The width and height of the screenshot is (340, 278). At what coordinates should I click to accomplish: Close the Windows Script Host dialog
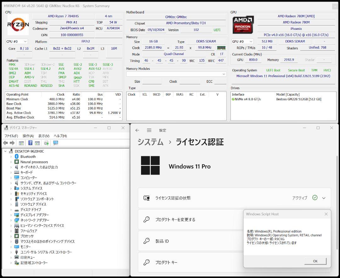click(326, 214)
